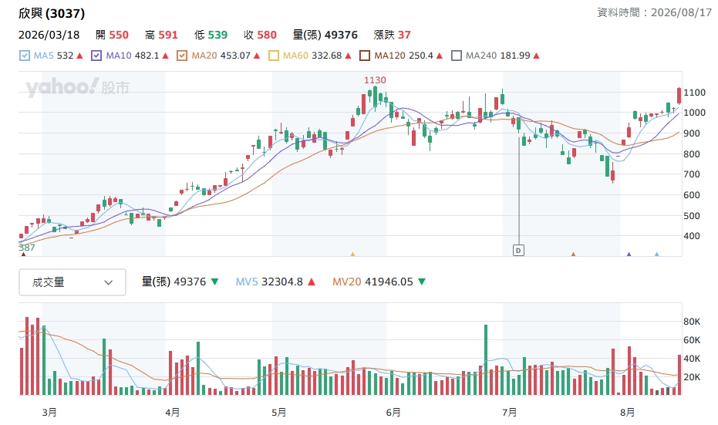Click the high price 591
The image size is (718, 425).
coord(168,35)
